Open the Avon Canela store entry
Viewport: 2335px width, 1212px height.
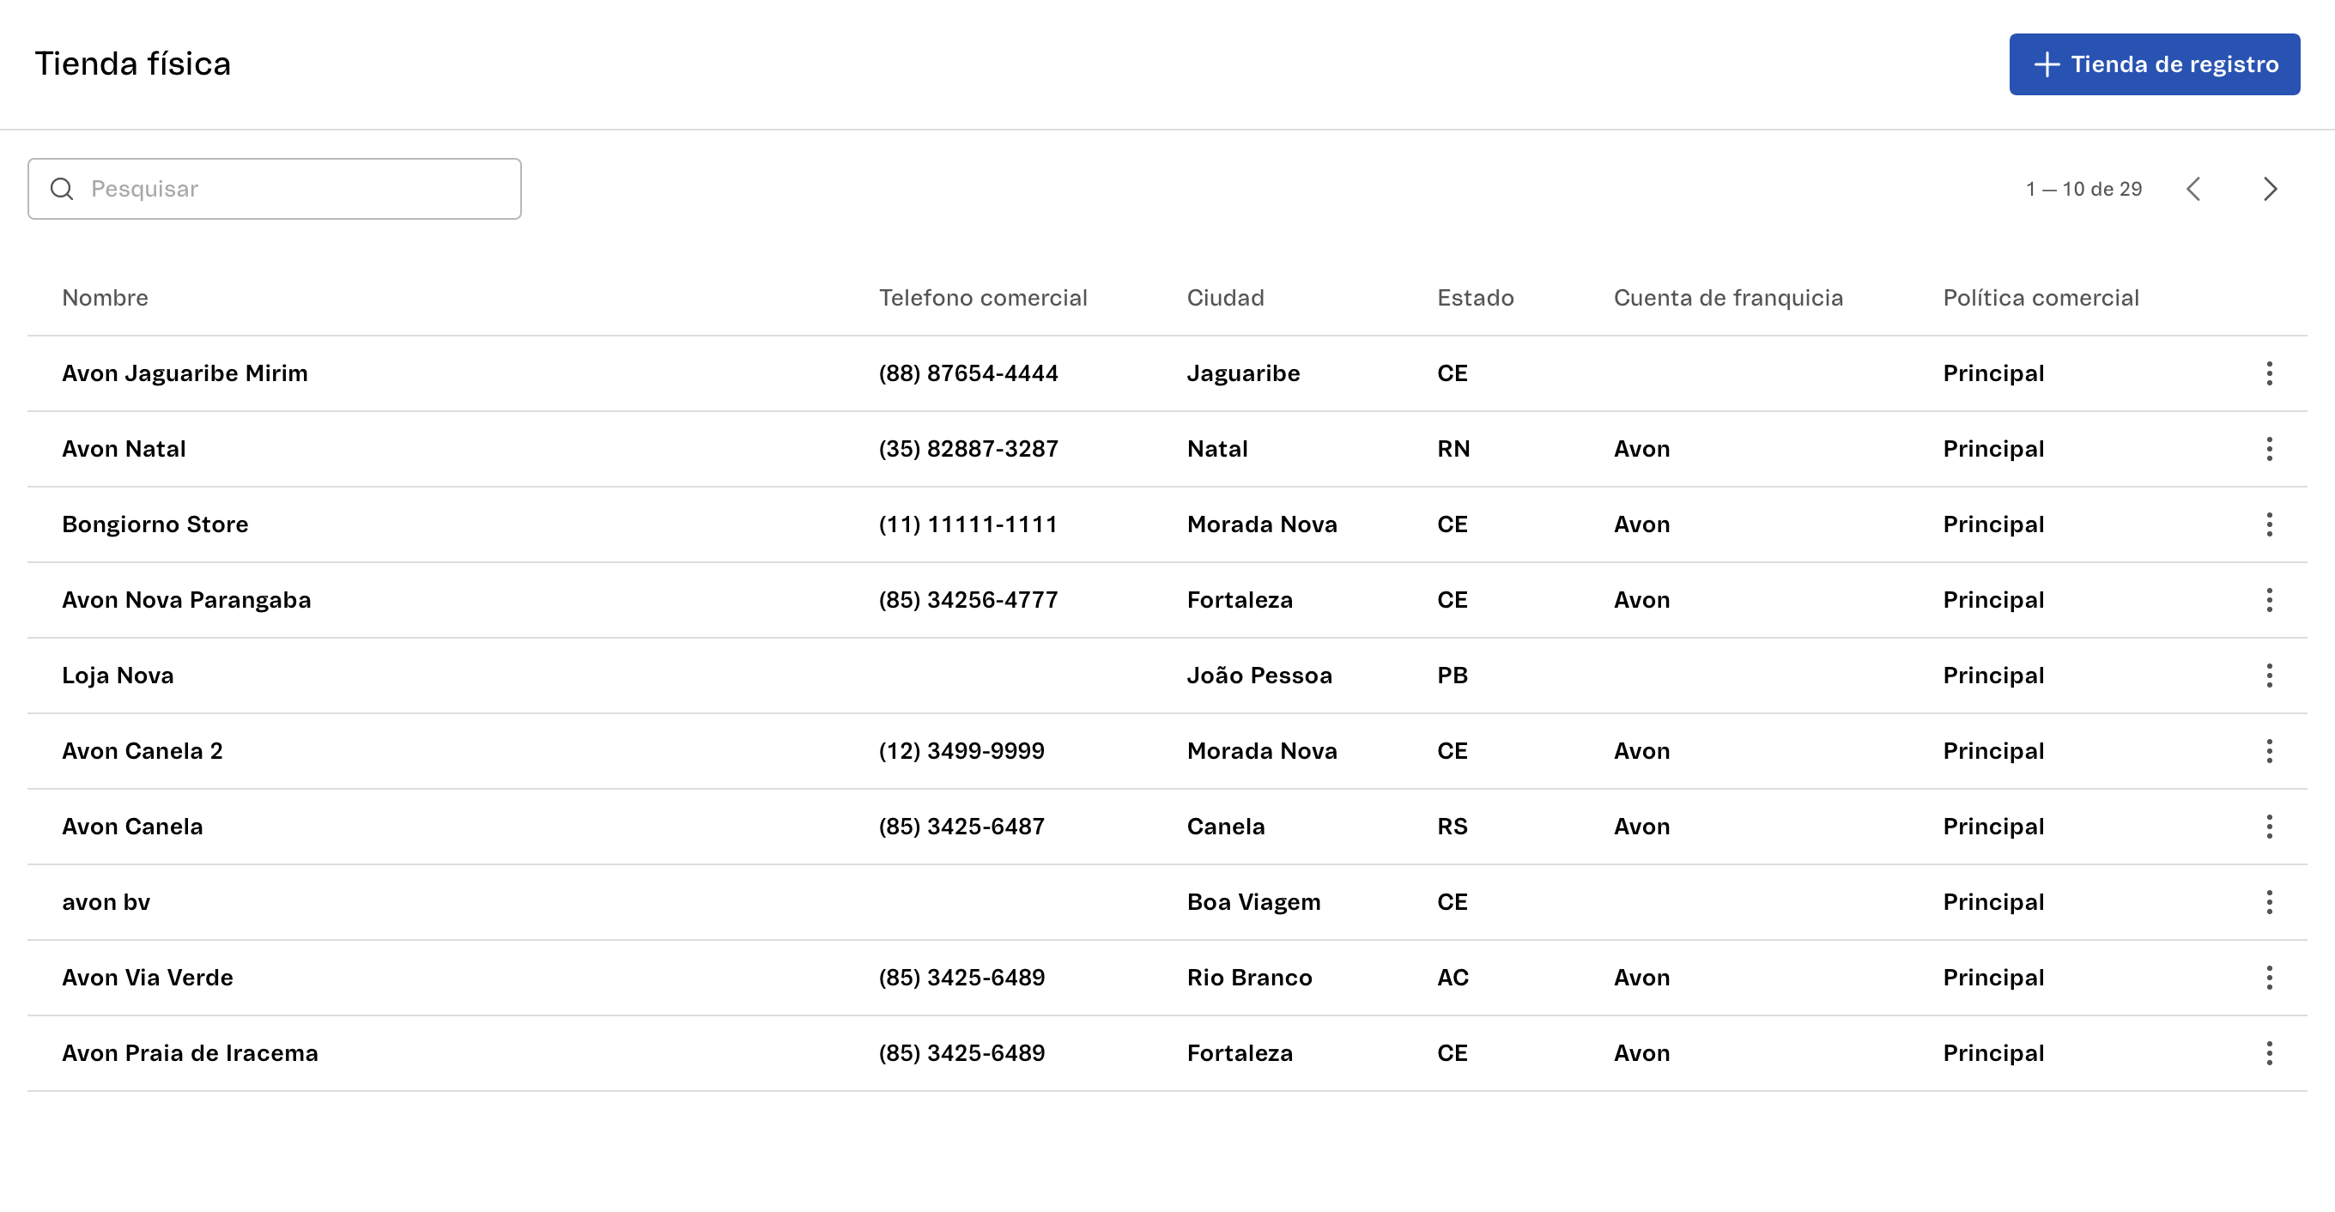132,827
